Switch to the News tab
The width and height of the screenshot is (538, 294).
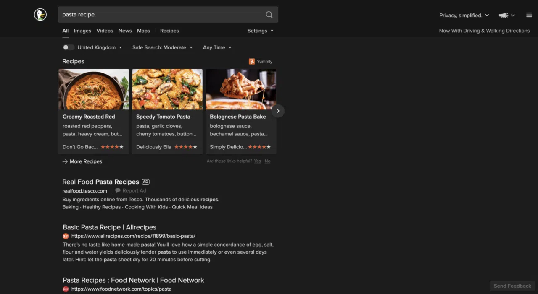[125, 31]
